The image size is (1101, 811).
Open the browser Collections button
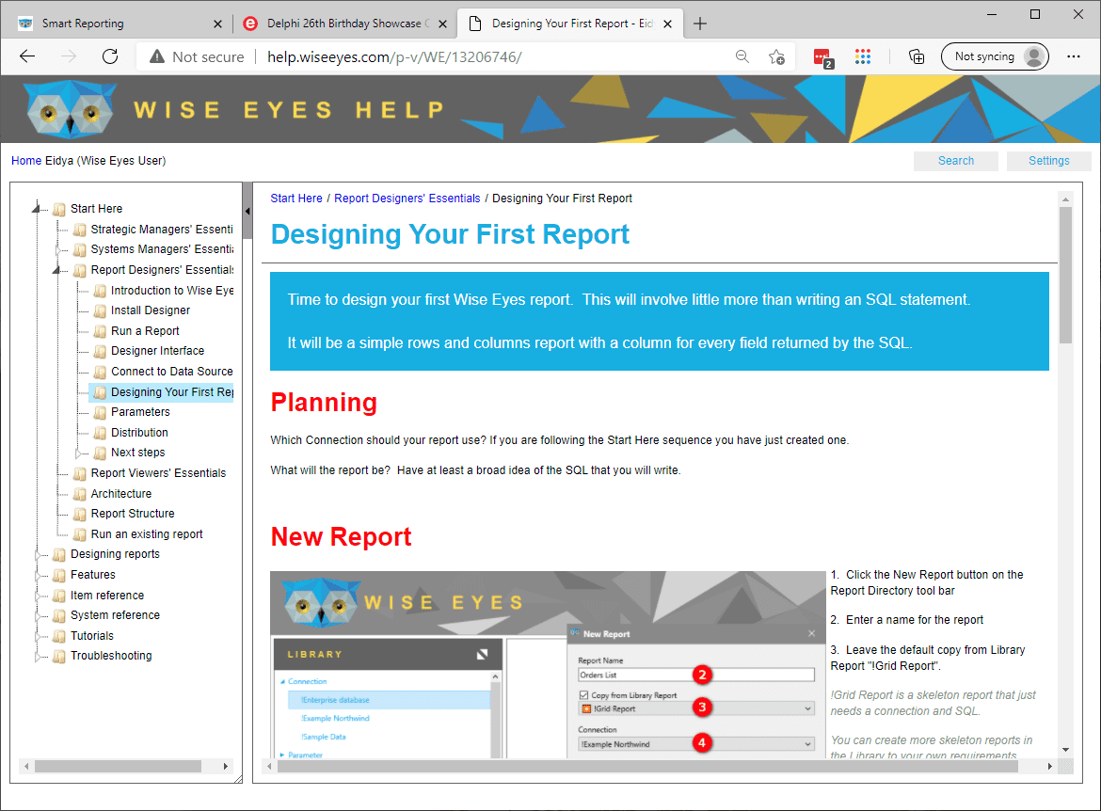pyautogui.click(x=917, y=56)
